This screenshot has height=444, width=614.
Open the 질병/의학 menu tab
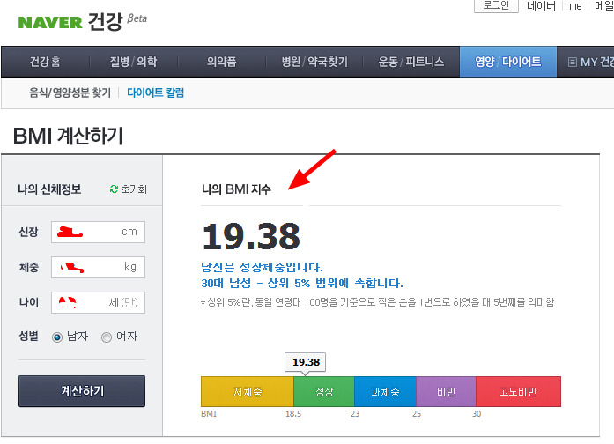[132, 62]
